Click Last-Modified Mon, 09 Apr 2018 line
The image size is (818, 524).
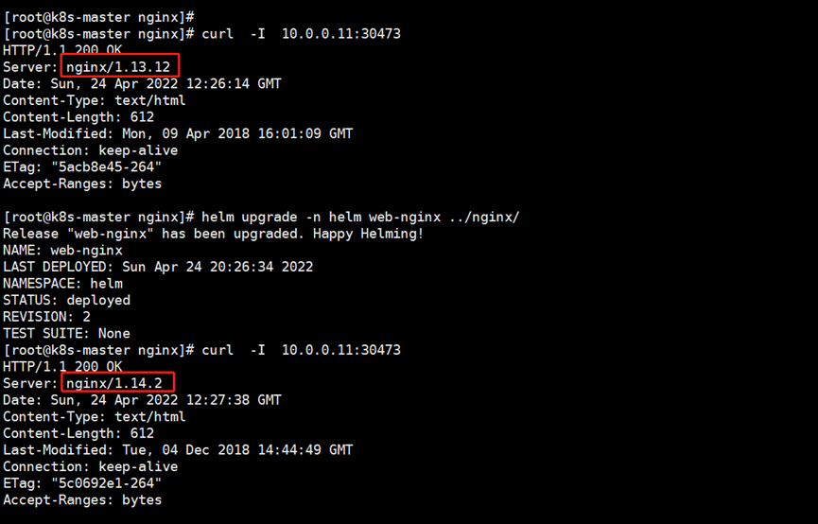click(x=178, y=133)
